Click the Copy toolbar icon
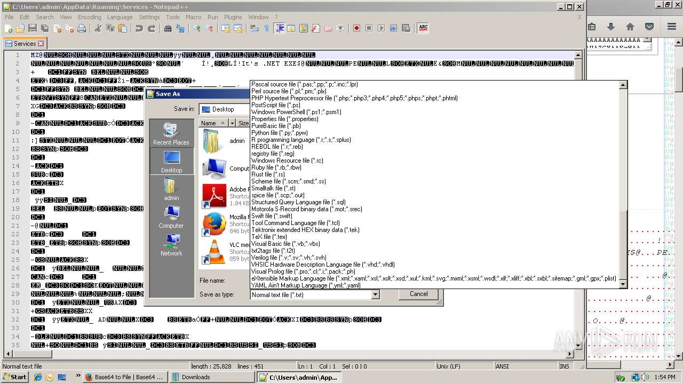Viewport: 683px width, 384px height. [110, 28]
